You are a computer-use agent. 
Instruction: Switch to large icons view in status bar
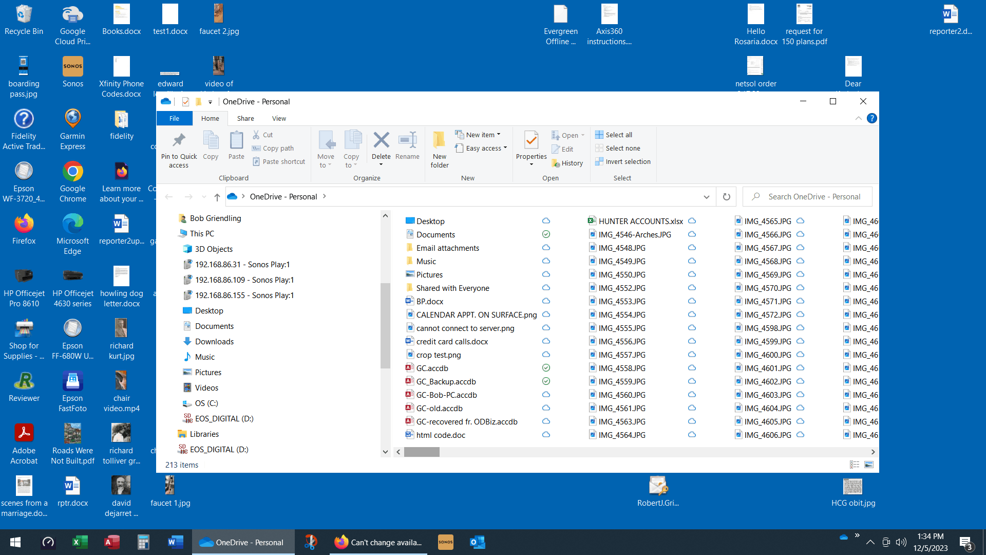[869, 465]
